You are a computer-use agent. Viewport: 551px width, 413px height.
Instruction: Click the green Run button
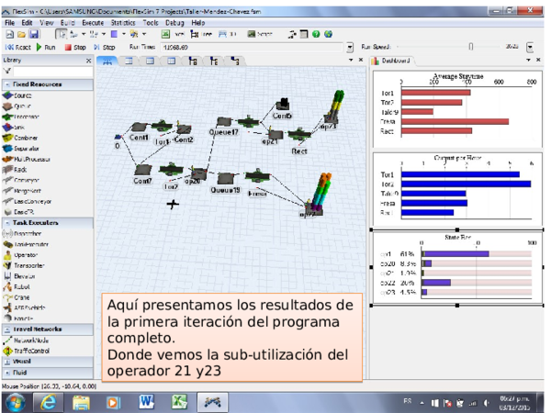[x=46, y=47]
